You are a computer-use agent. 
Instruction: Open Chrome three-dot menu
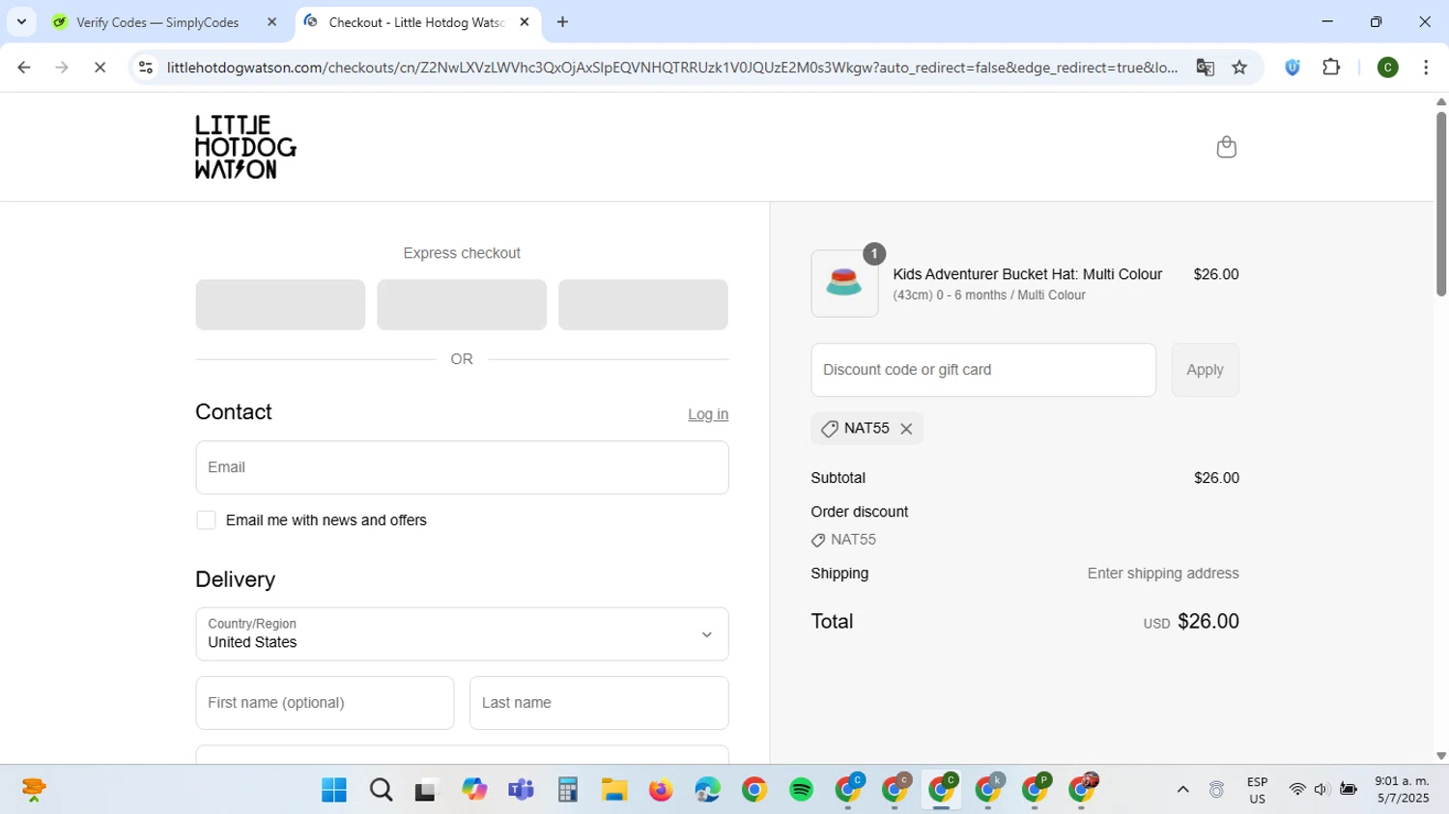[1426, 68]
